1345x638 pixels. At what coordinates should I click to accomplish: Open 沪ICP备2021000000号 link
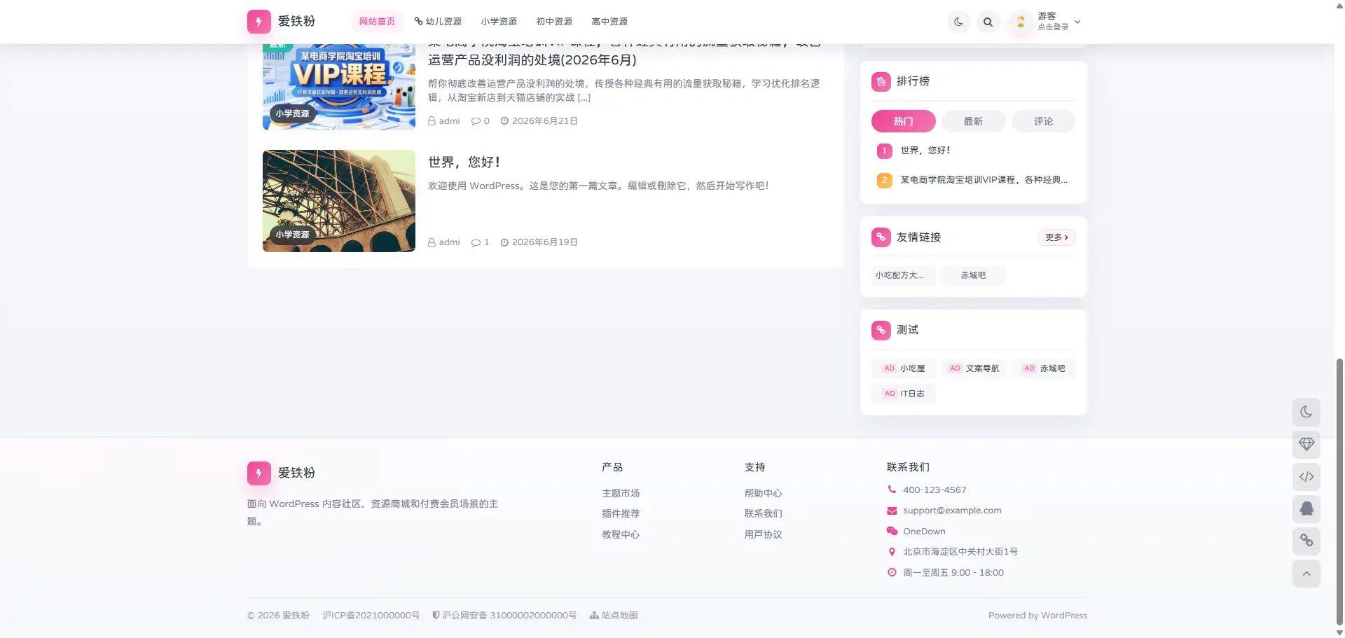pyautogui.click(x=371, y=616)
